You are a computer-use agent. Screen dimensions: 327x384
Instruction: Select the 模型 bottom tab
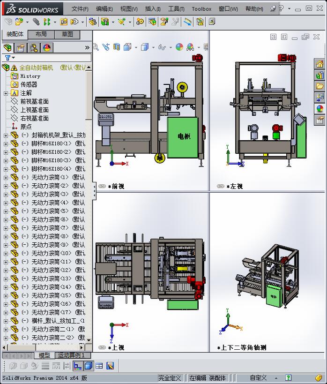pyautogui.click(x=44, y=355)
